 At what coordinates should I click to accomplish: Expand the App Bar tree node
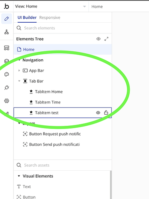tap(19, 70)
